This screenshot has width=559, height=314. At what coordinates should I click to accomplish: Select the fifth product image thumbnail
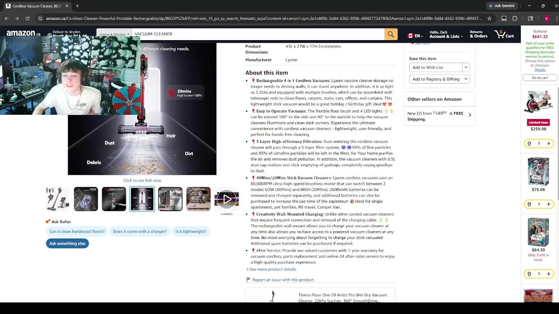point(170,199)
